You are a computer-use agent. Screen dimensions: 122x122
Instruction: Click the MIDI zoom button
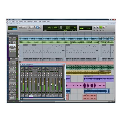24,27
